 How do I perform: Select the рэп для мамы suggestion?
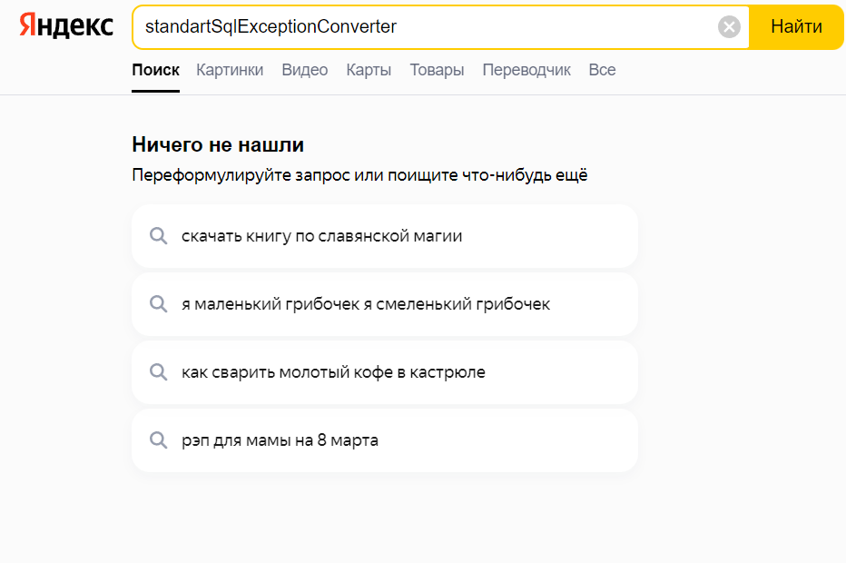click(x=385, y=440)
